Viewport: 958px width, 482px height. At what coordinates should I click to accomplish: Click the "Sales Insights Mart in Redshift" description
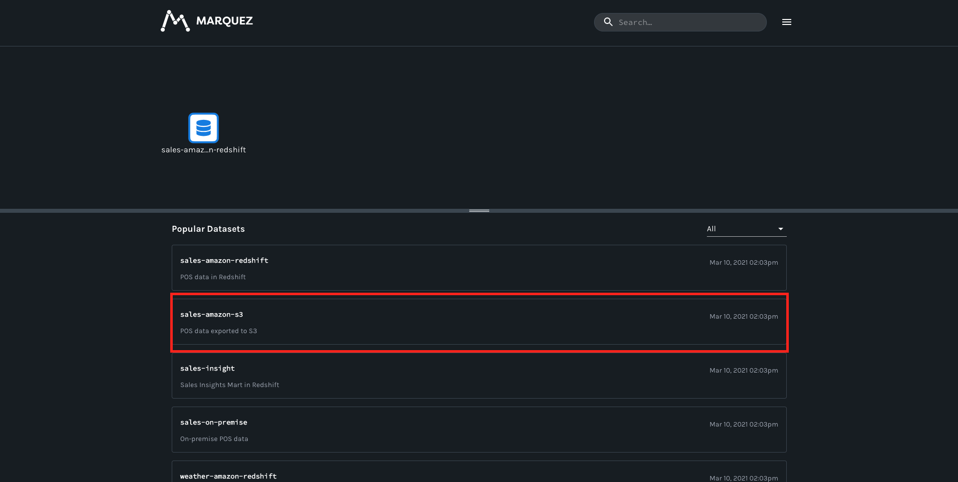230,385
